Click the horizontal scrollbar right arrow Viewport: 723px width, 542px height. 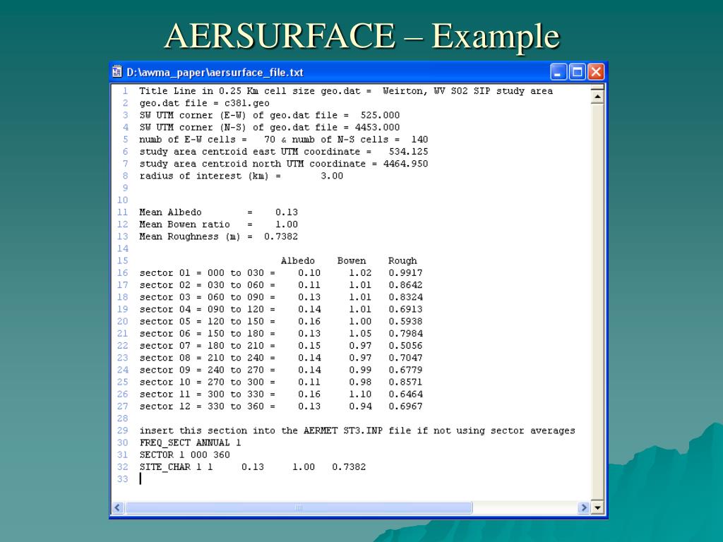coord(584,508)
